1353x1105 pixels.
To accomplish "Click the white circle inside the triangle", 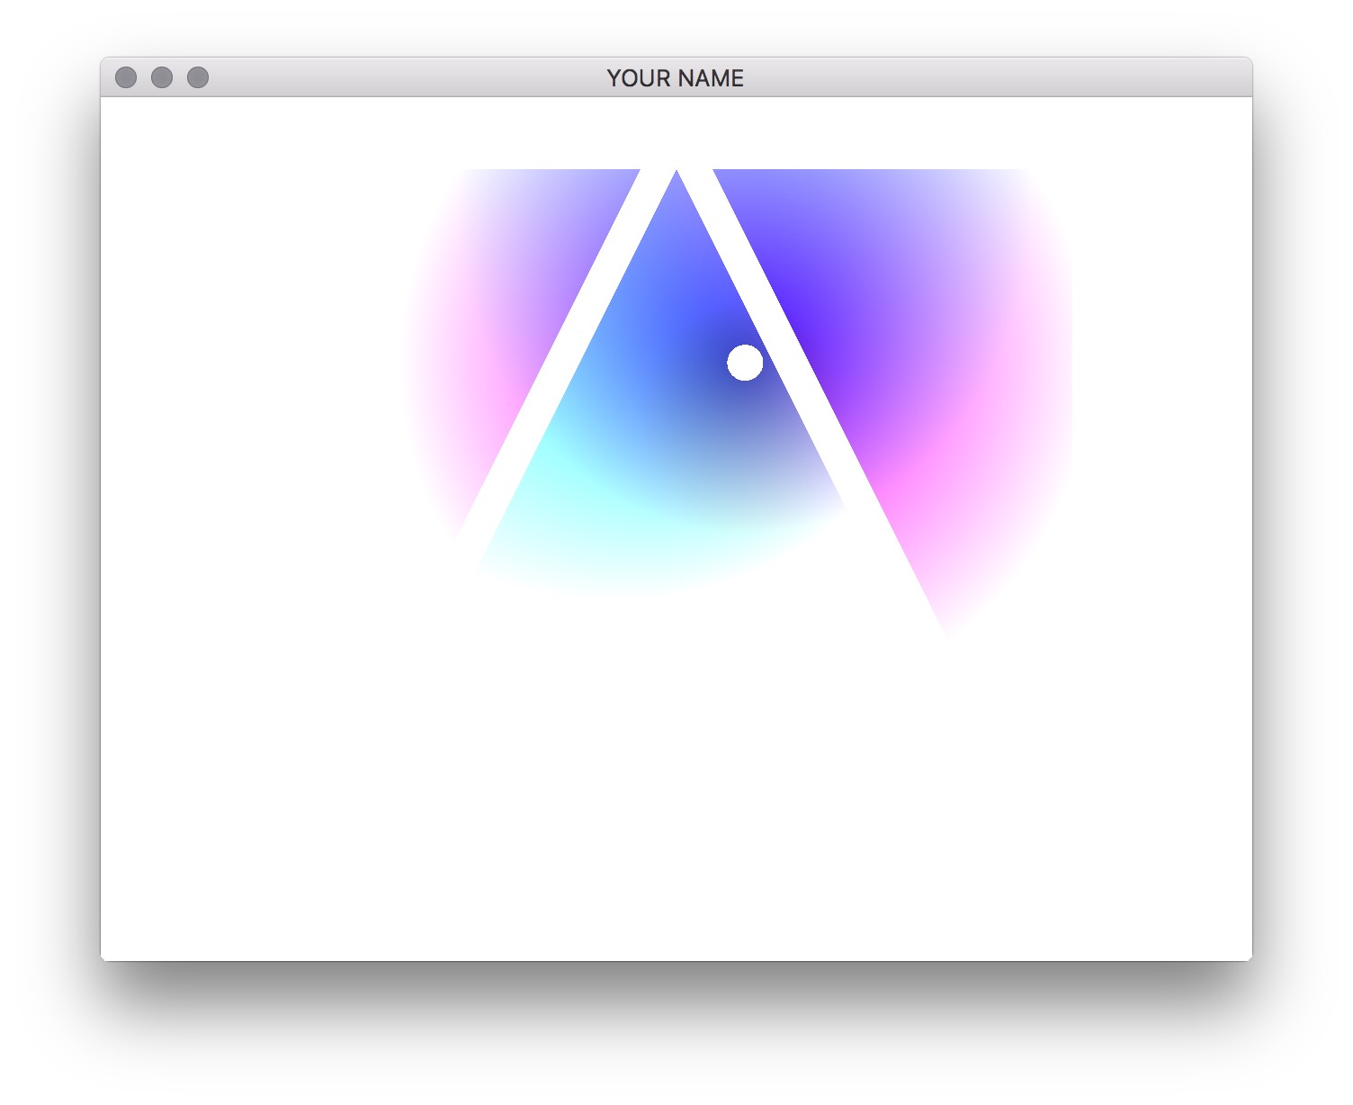I will point(745,362).
